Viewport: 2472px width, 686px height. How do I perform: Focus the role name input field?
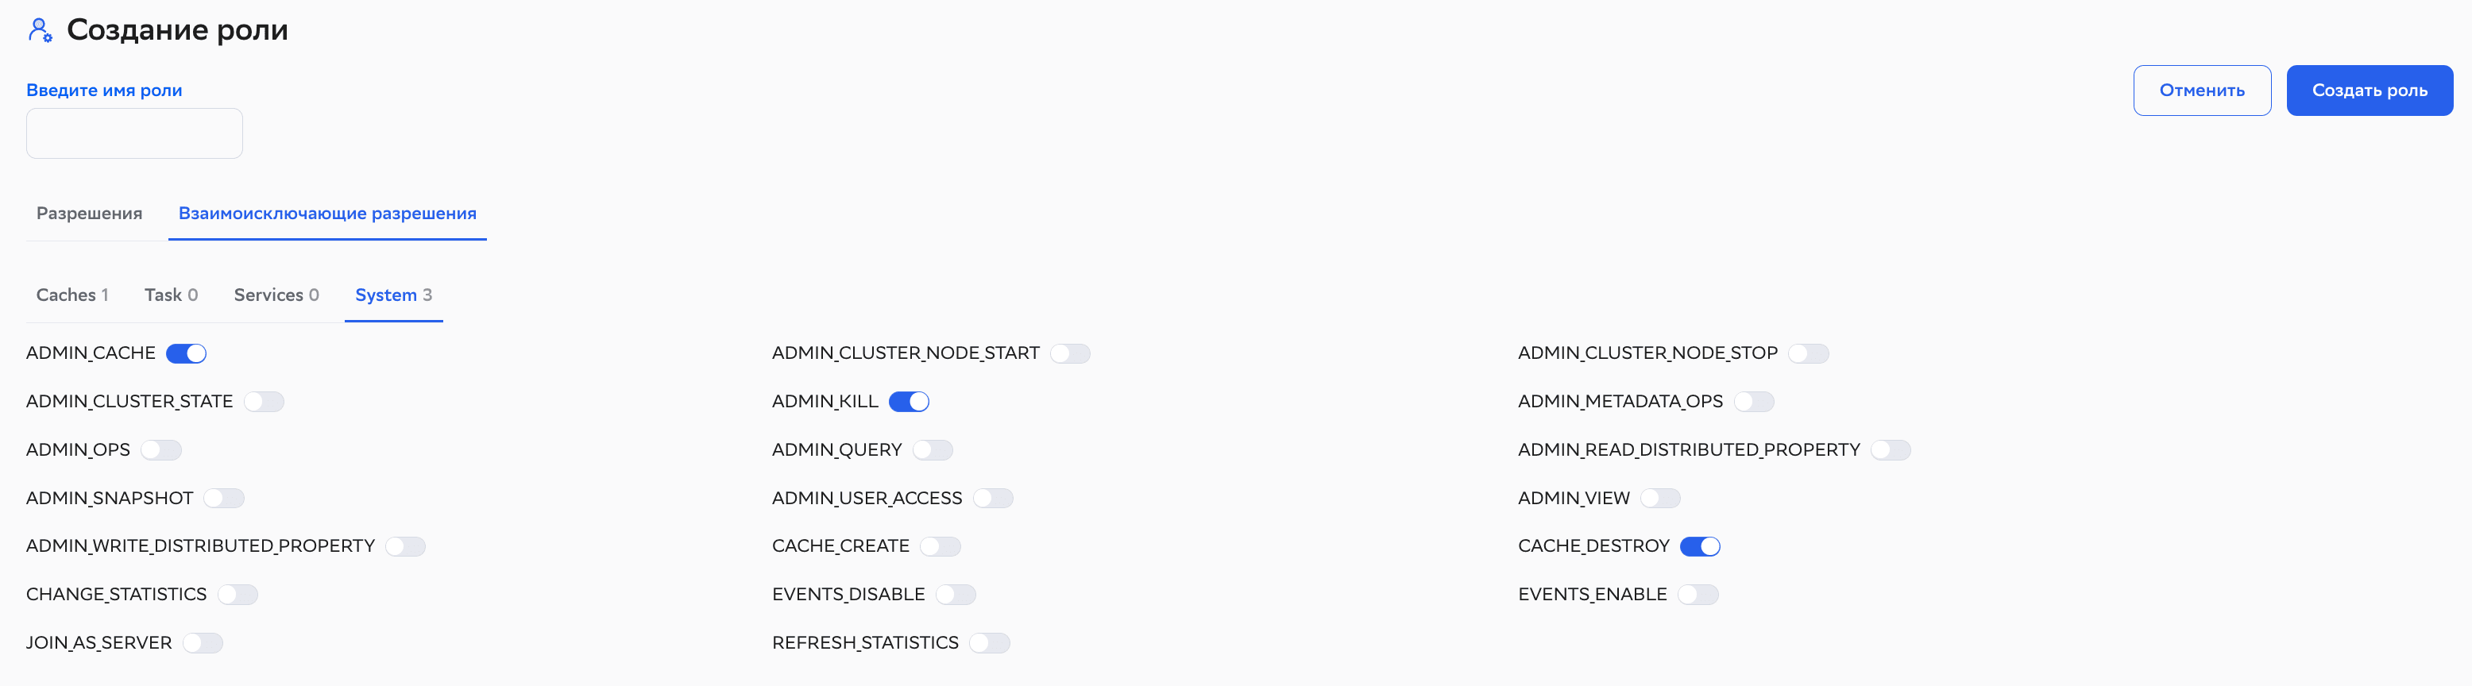134,133
